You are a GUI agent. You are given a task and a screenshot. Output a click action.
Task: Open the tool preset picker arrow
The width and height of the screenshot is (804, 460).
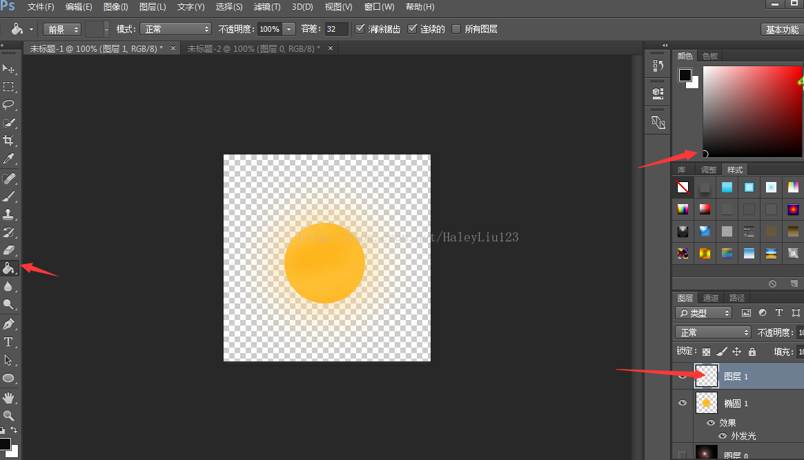(x=31, y=29)
